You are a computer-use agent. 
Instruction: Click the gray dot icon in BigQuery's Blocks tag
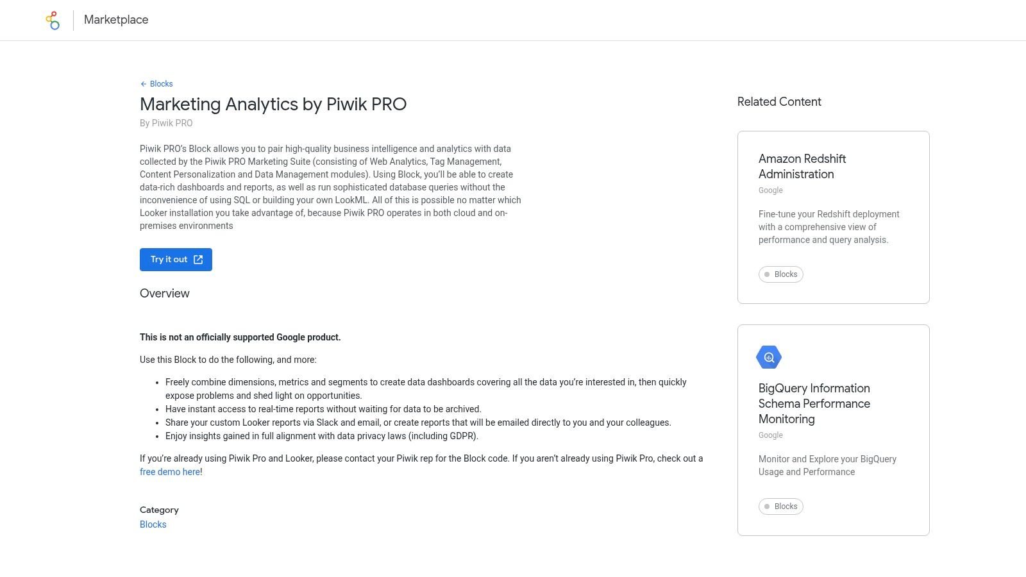click(x=767, y=506)
